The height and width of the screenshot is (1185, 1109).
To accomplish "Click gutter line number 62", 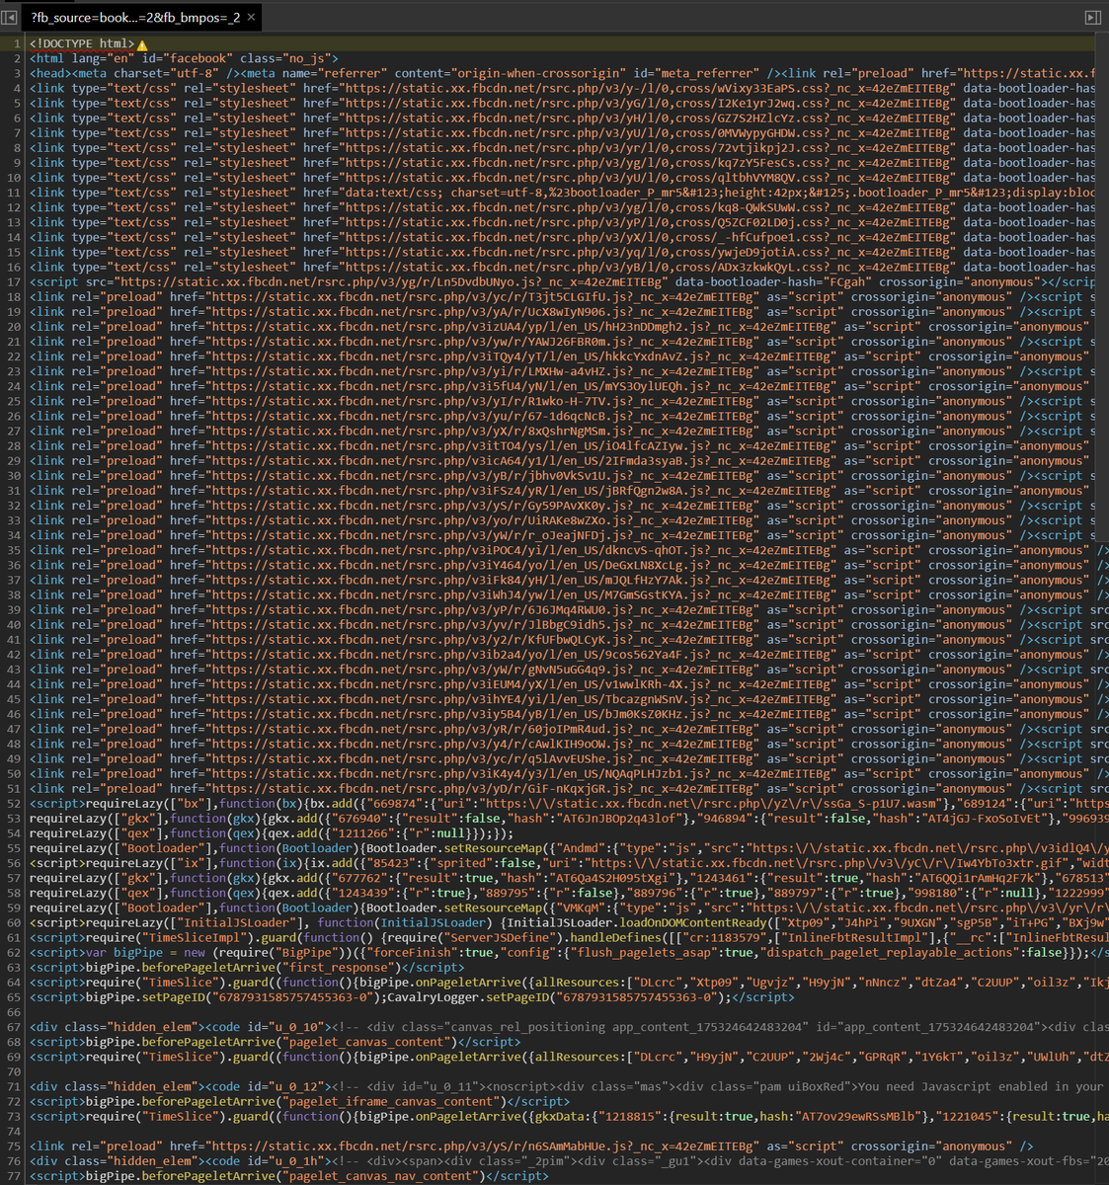I will (14, 953).
